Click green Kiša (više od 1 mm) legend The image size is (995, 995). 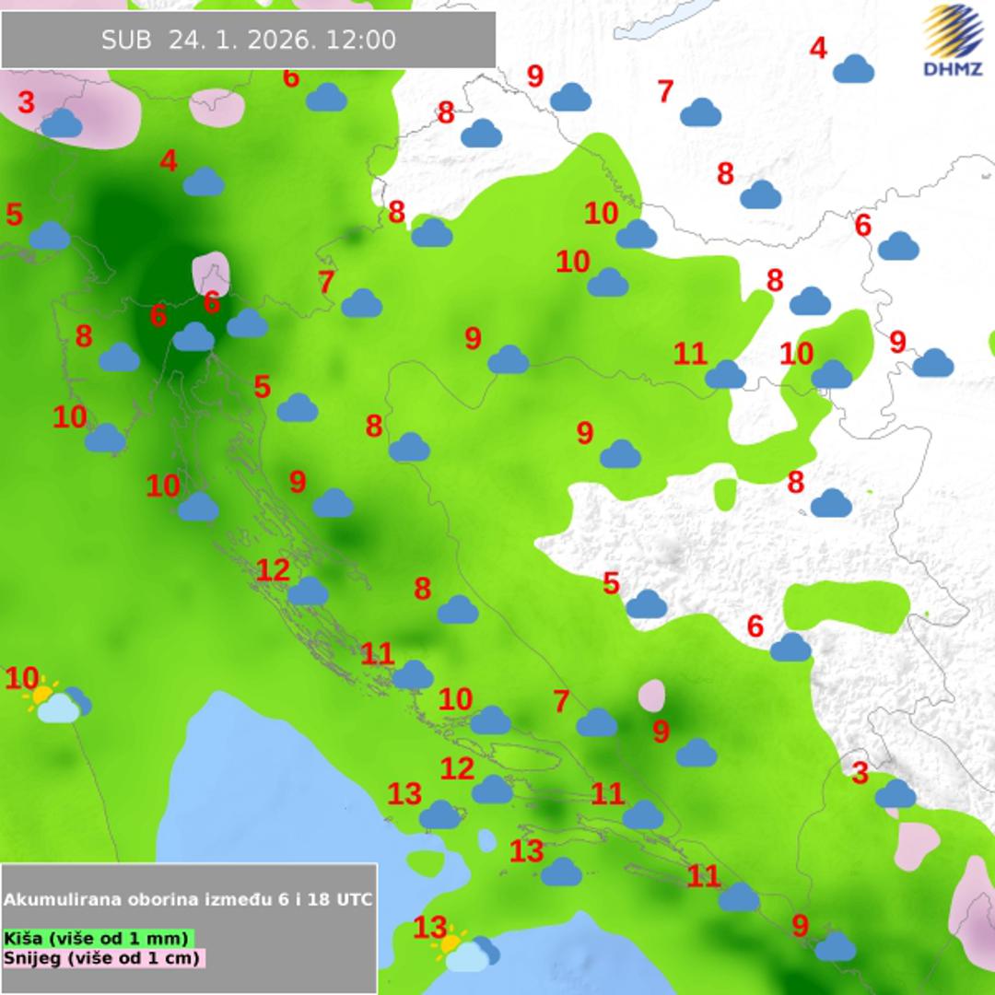click(x=97, y=938)
